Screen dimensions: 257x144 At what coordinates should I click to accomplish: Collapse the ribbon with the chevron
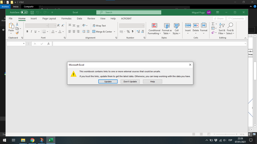click(245, 38)
